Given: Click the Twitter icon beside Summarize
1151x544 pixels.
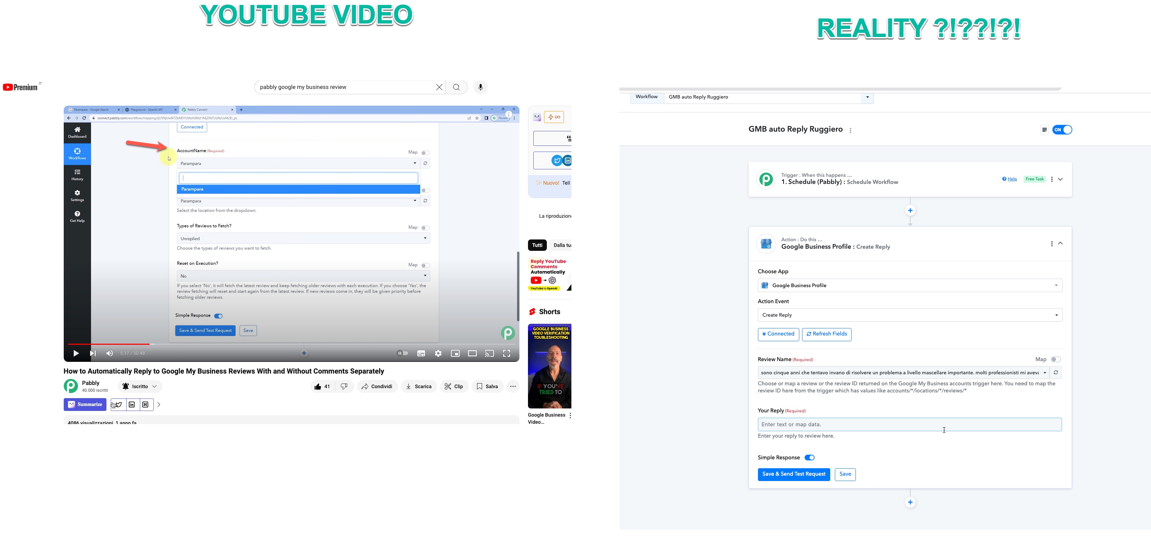Looking at the screenshot, I should coord(118,405).
